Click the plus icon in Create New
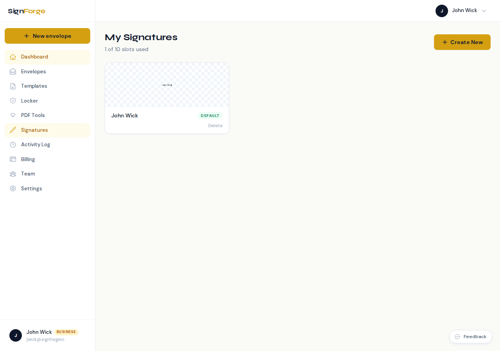 click(x=445, y=42)
